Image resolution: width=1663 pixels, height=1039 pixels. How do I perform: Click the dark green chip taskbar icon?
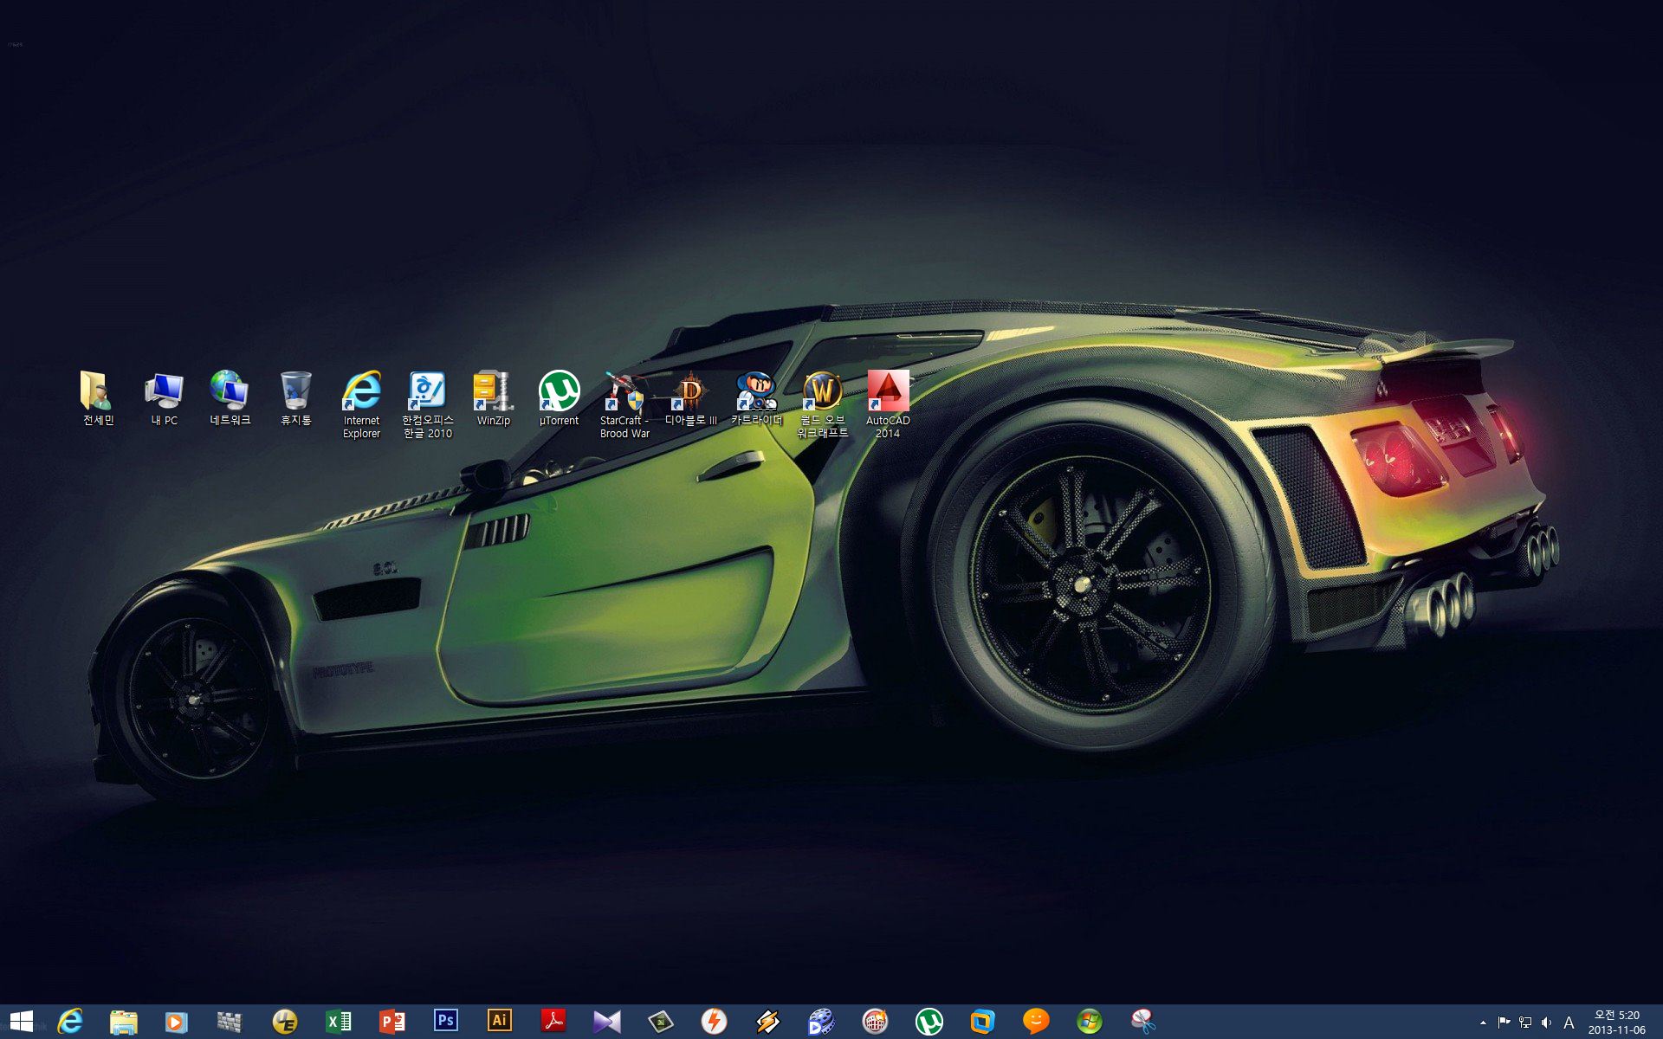pos(660,1022)
